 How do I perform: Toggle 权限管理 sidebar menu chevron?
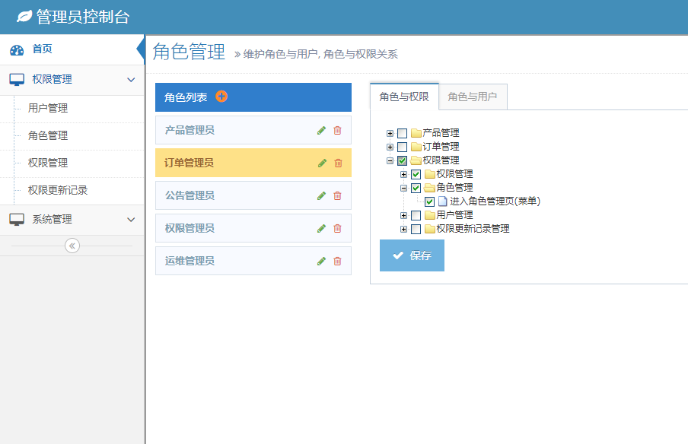coord(131,80)
